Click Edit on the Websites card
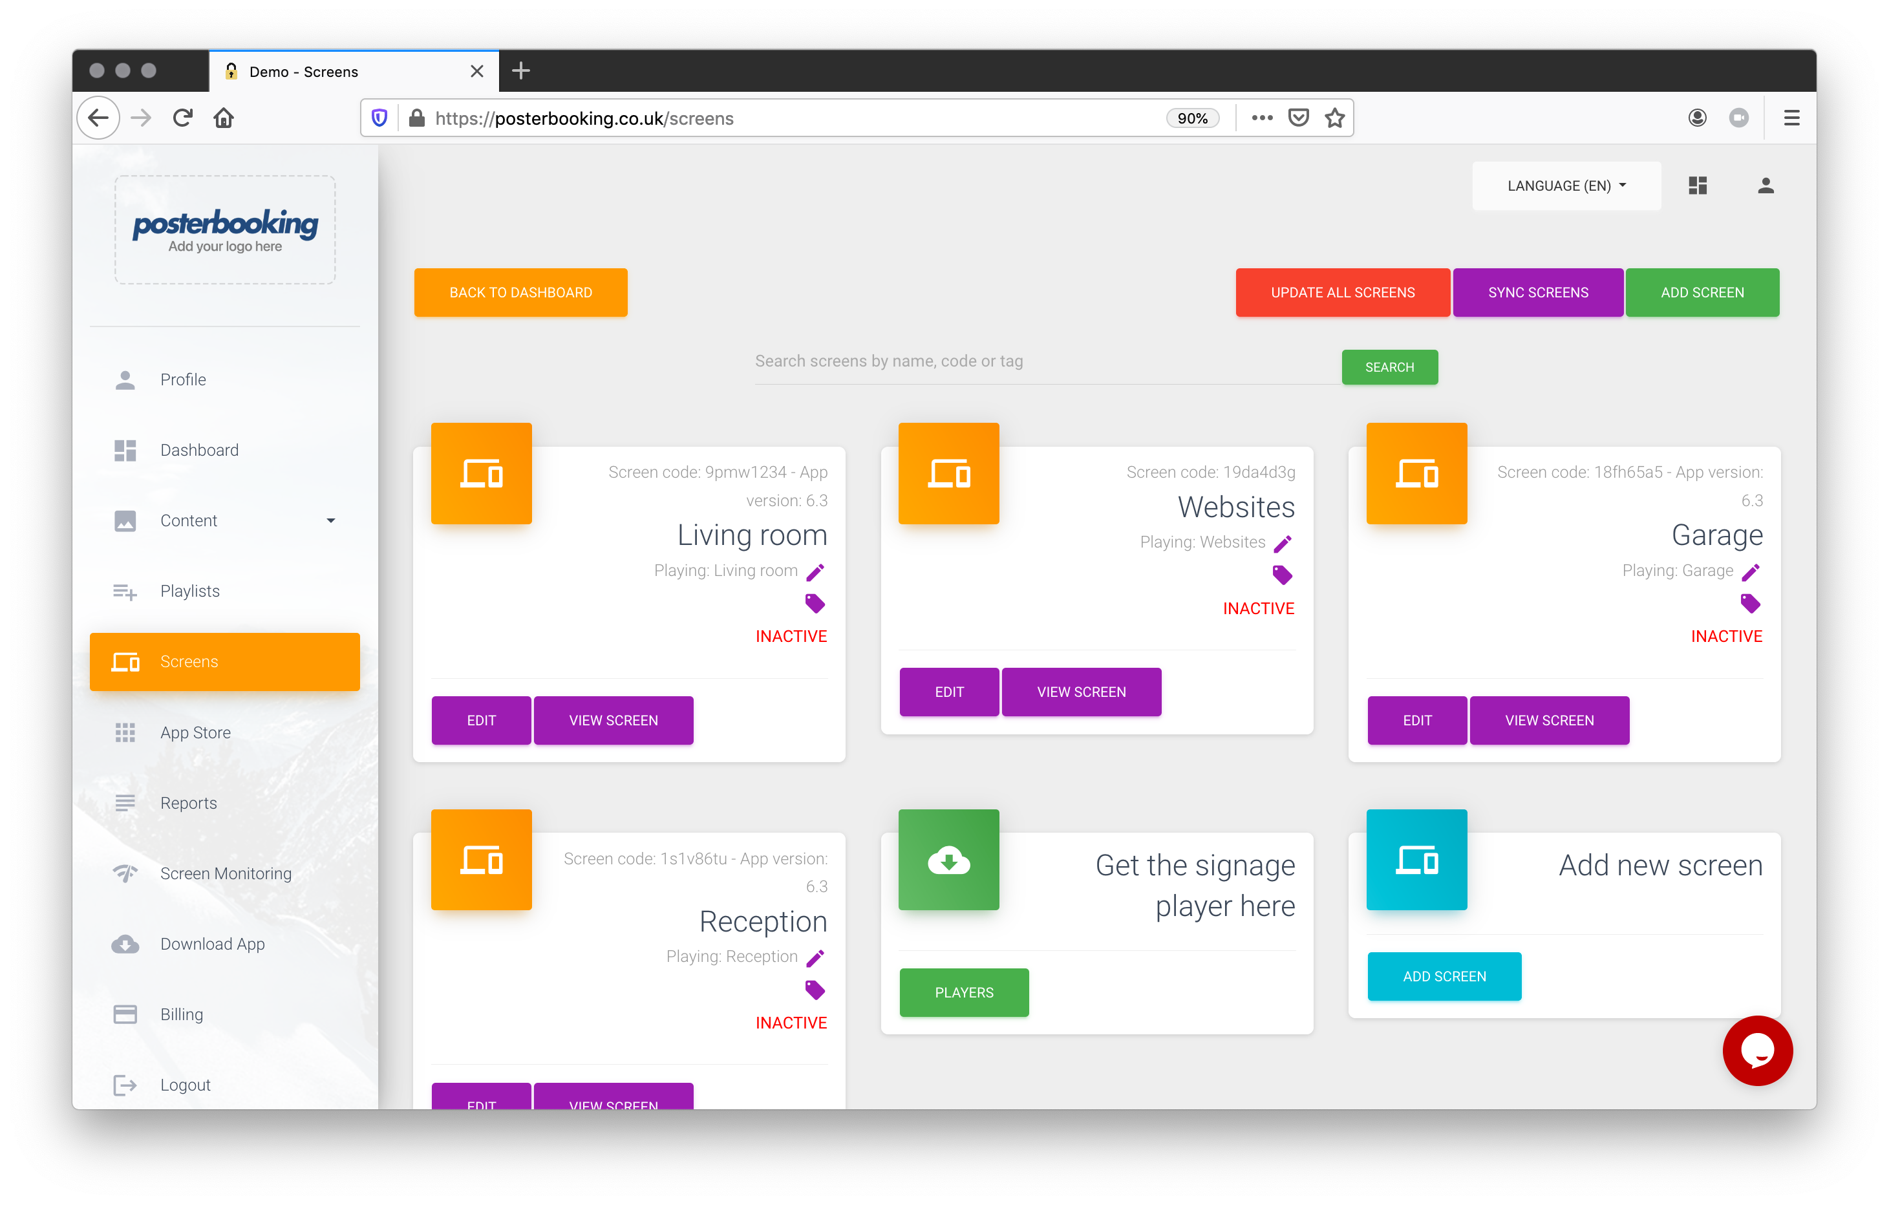 [949, 692]
